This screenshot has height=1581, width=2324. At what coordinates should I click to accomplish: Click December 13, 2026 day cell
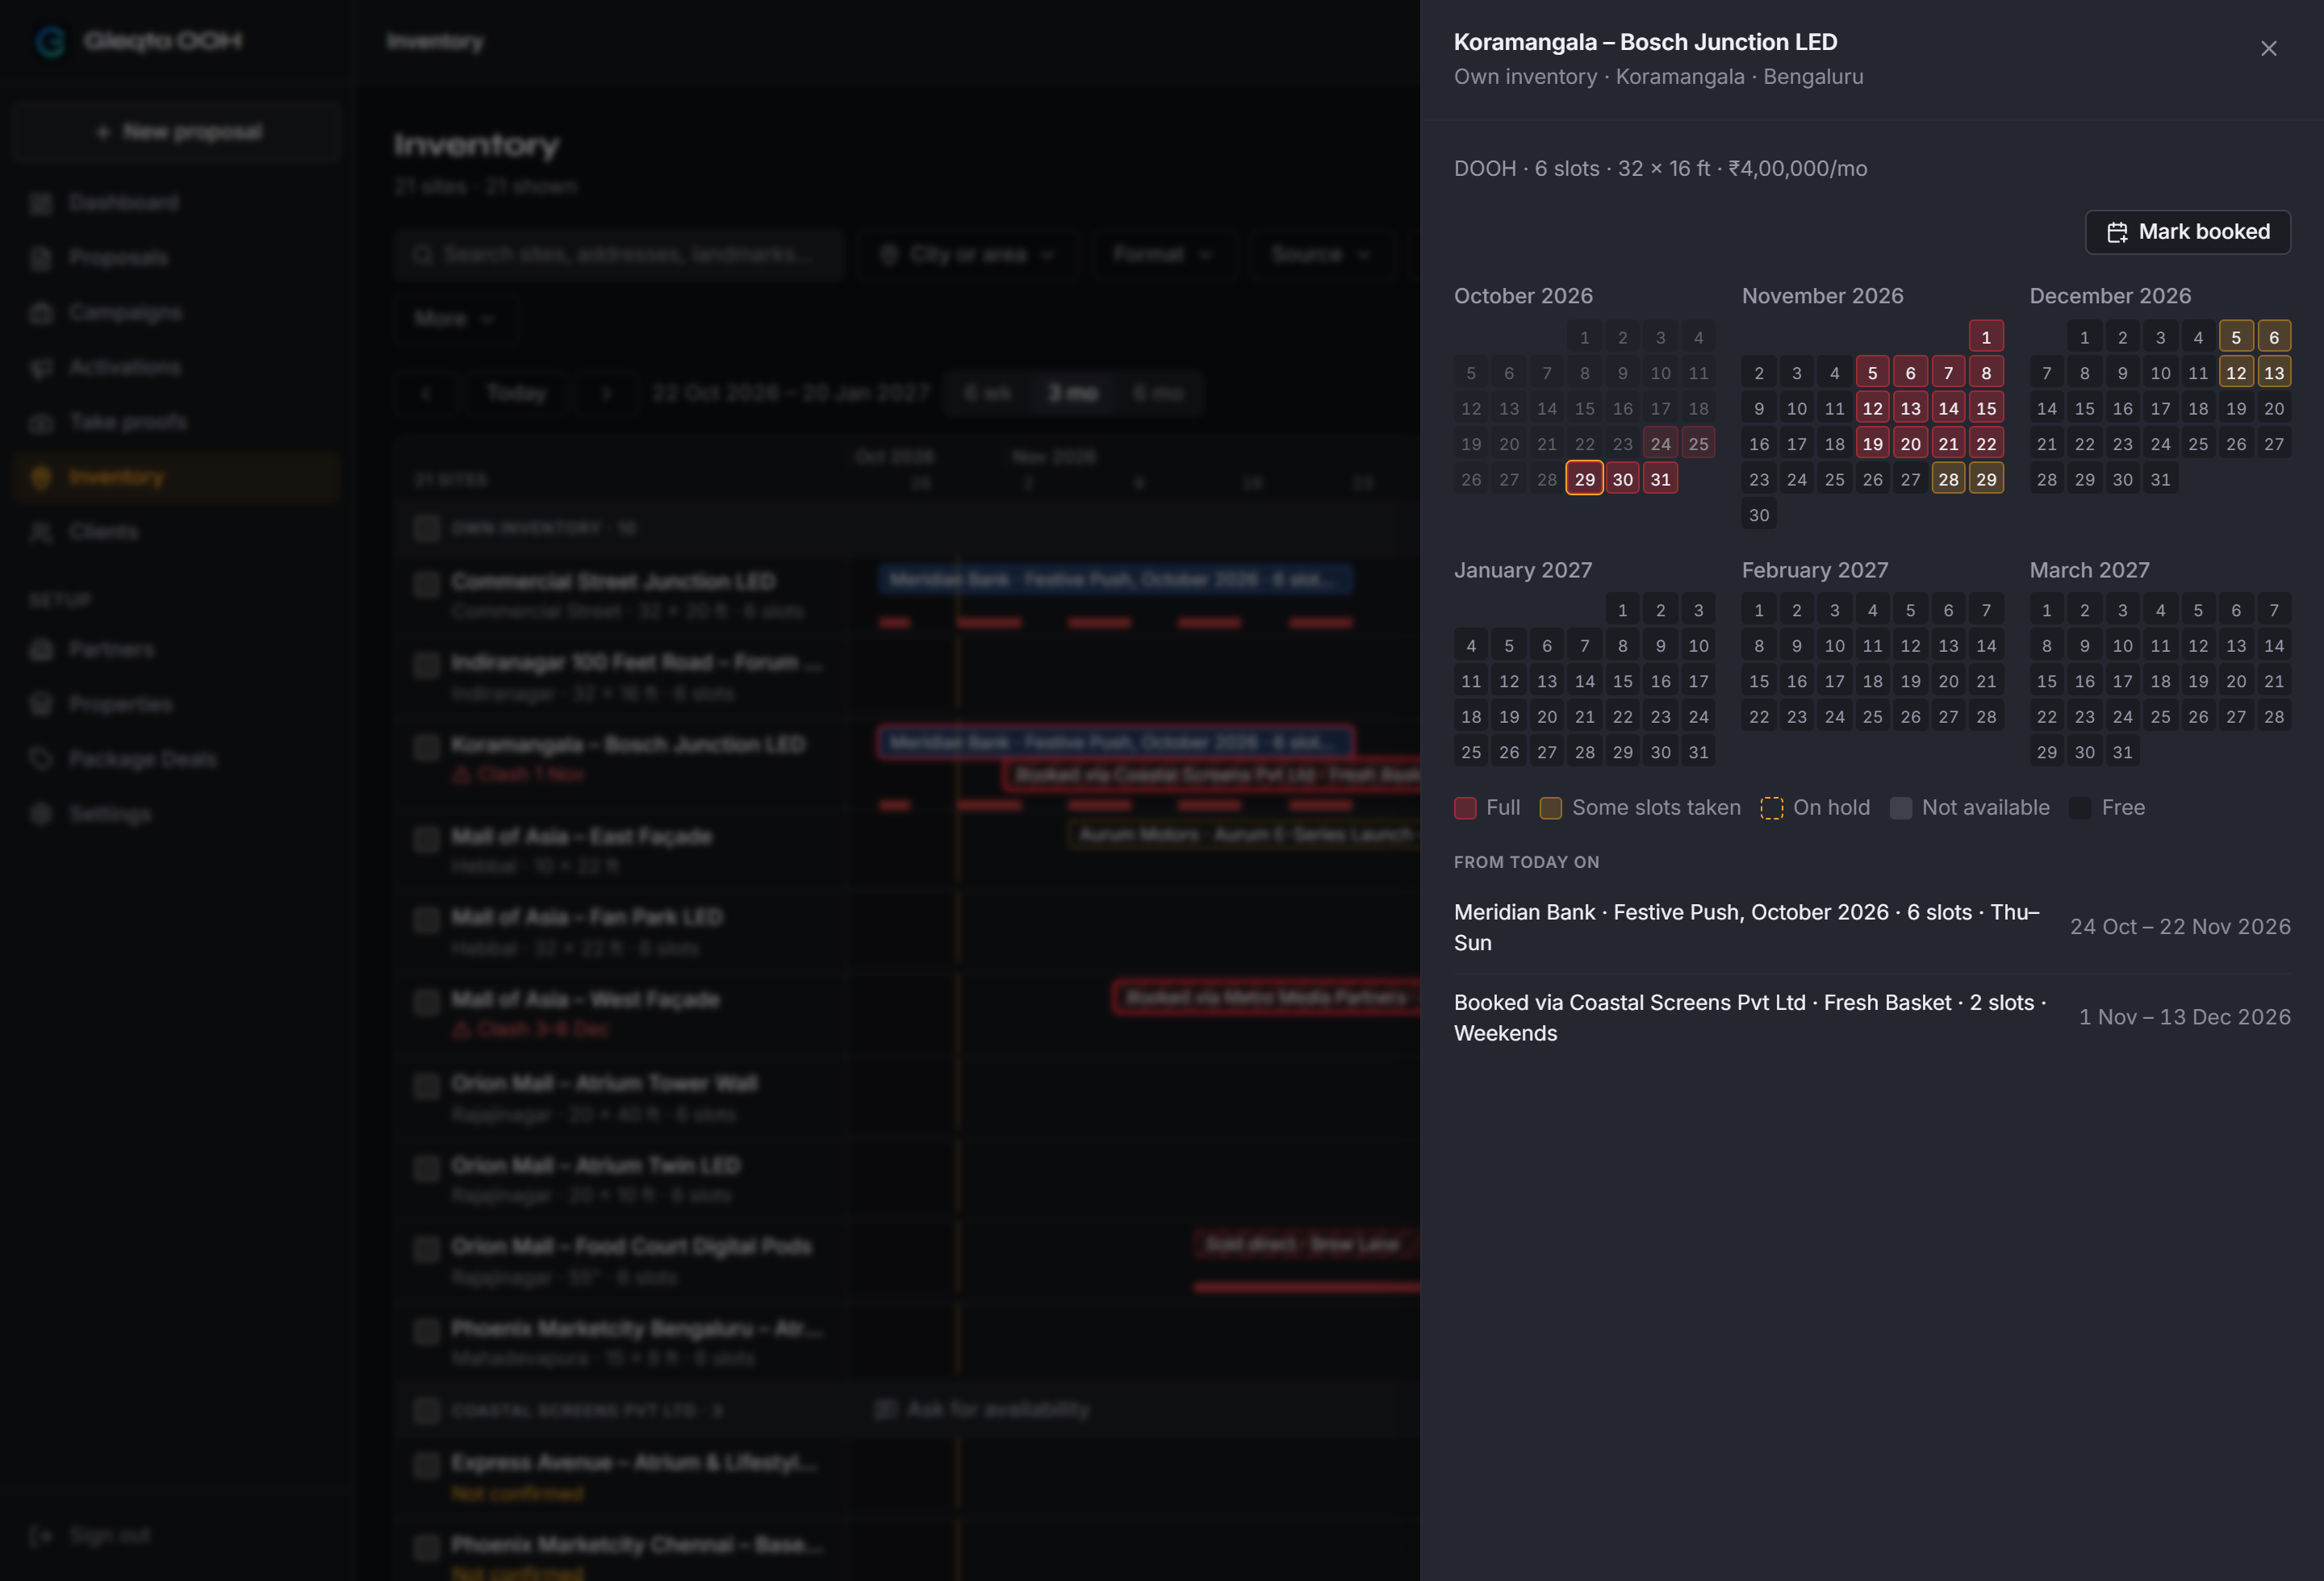click(2273, 373)
